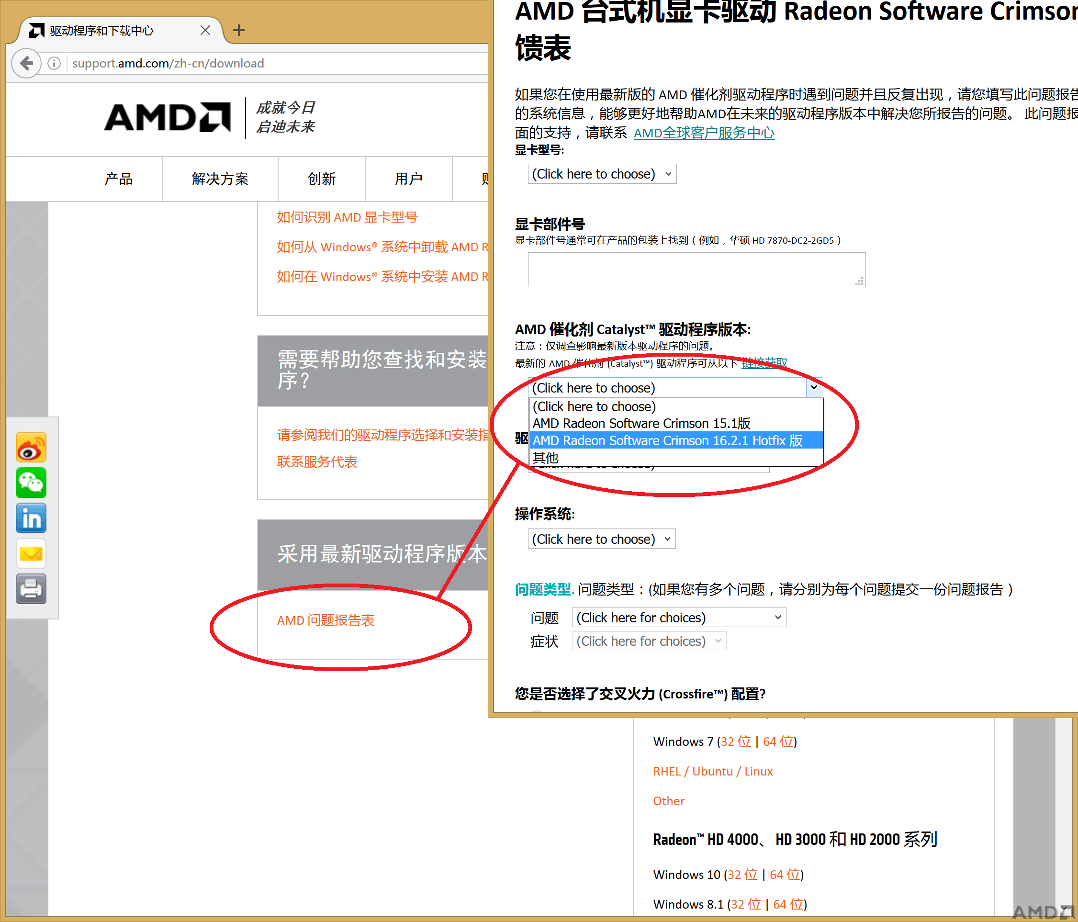Screen dimensions: 1078x922
Task: Open Windows 7 64 位 driver link
Action: tap(778, 742)
